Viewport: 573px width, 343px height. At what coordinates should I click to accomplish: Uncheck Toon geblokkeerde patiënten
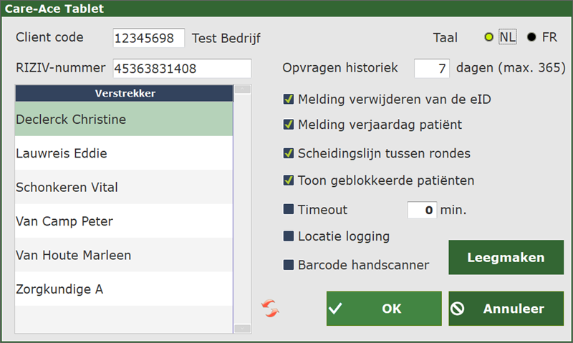(289, 180)
